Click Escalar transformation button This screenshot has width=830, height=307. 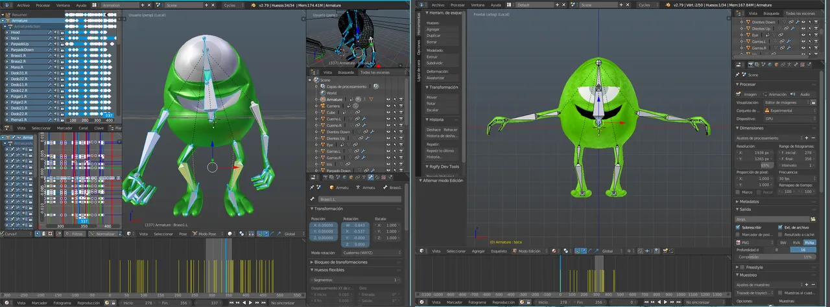pyautogui.click(x=443, y=110)
